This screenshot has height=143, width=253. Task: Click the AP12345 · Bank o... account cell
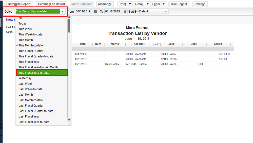tap(137, 64)
